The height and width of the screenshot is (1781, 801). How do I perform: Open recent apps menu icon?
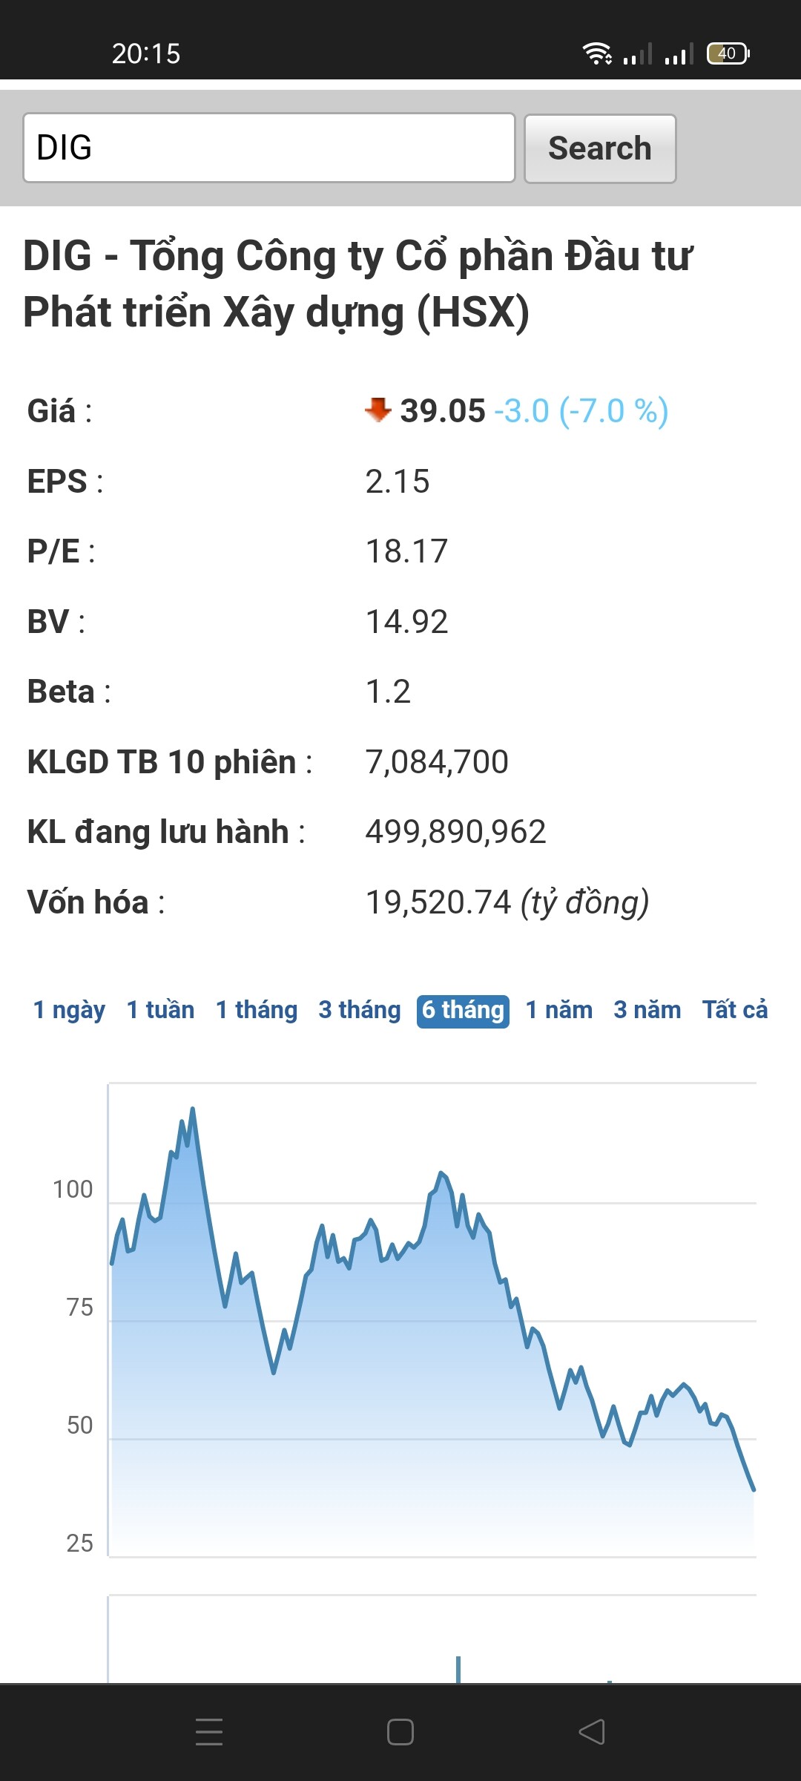(x=209, y=1732)
